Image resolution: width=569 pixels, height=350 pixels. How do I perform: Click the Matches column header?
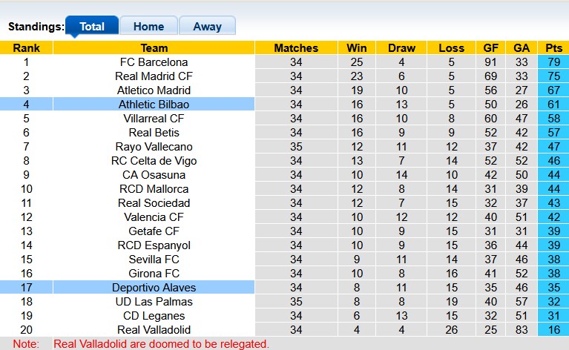296,48
